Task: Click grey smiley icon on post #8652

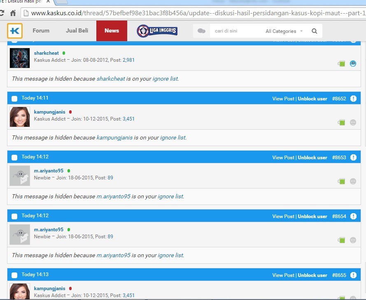Action: 353,122
